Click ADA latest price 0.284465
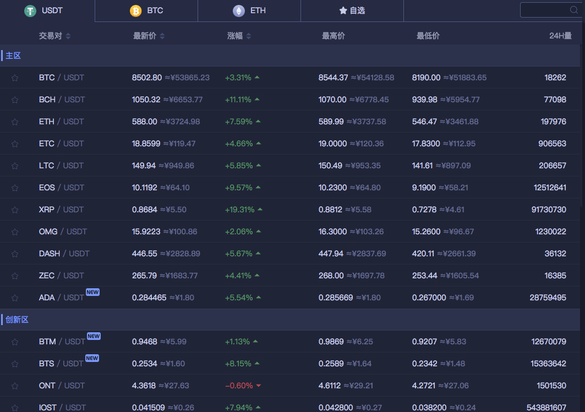 149,298
